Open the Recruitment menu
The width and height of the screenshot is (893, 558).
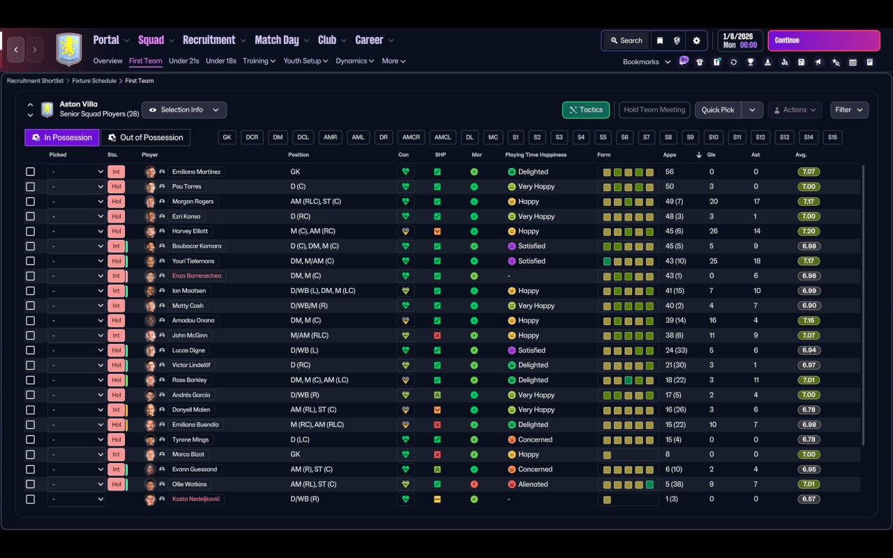214,40
